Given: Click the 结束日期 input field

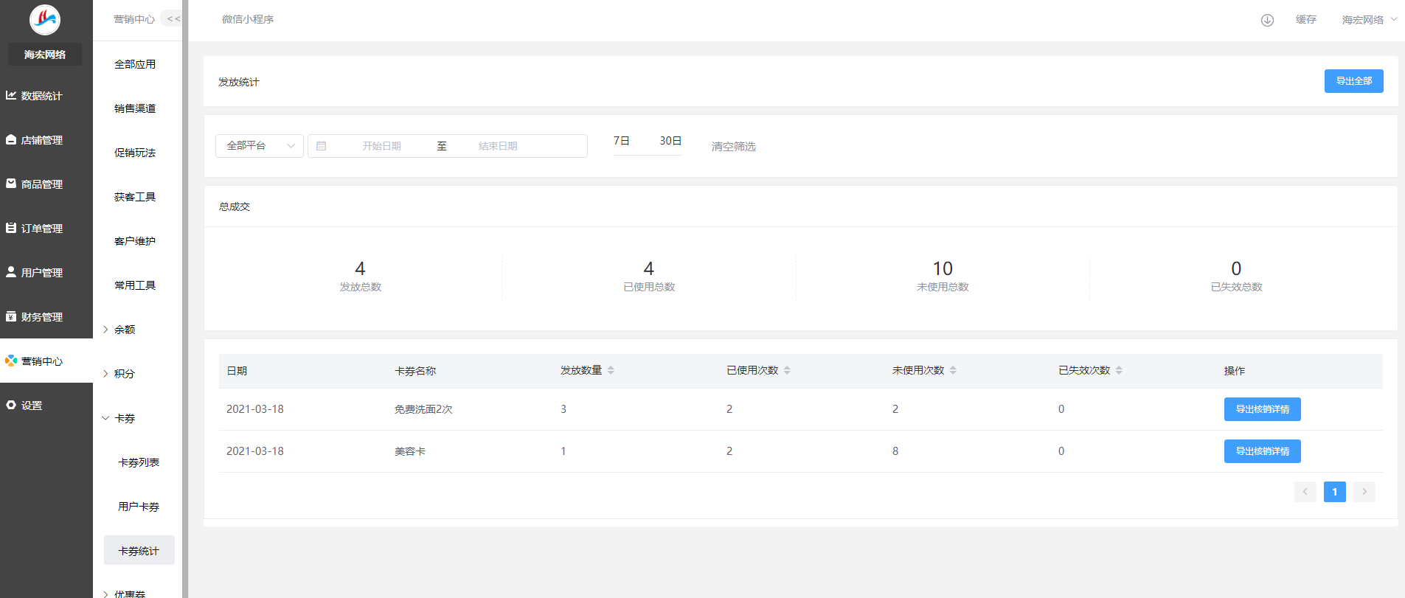Looking at the screenshot, I should click(x=498, y=146).
